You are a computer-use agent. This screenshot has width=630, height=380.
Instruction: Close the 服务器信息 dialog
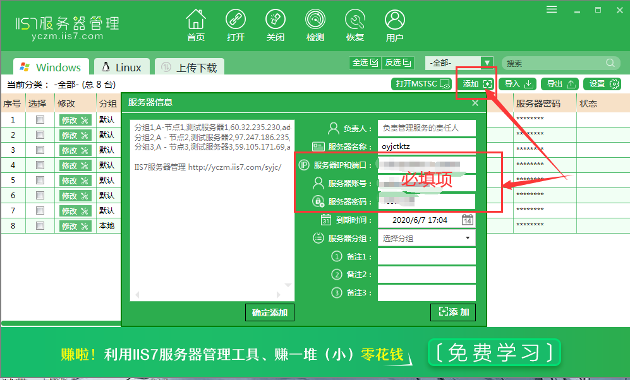(475, 103)
